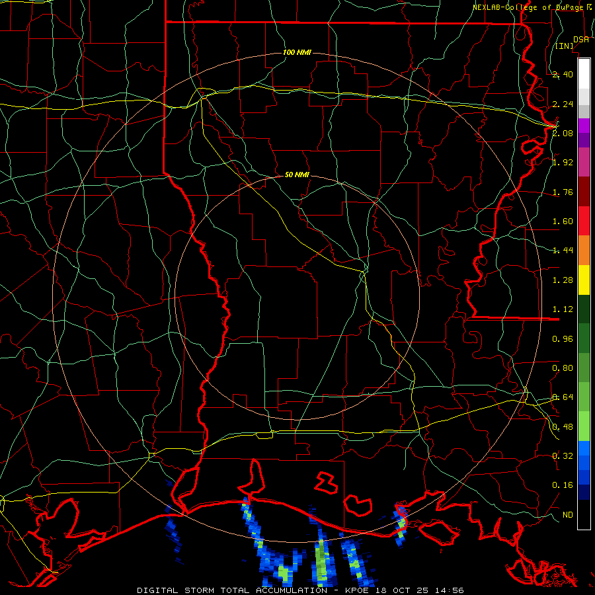Click the black ND swatch in legend
595x595 pixels.
[584, 514]
